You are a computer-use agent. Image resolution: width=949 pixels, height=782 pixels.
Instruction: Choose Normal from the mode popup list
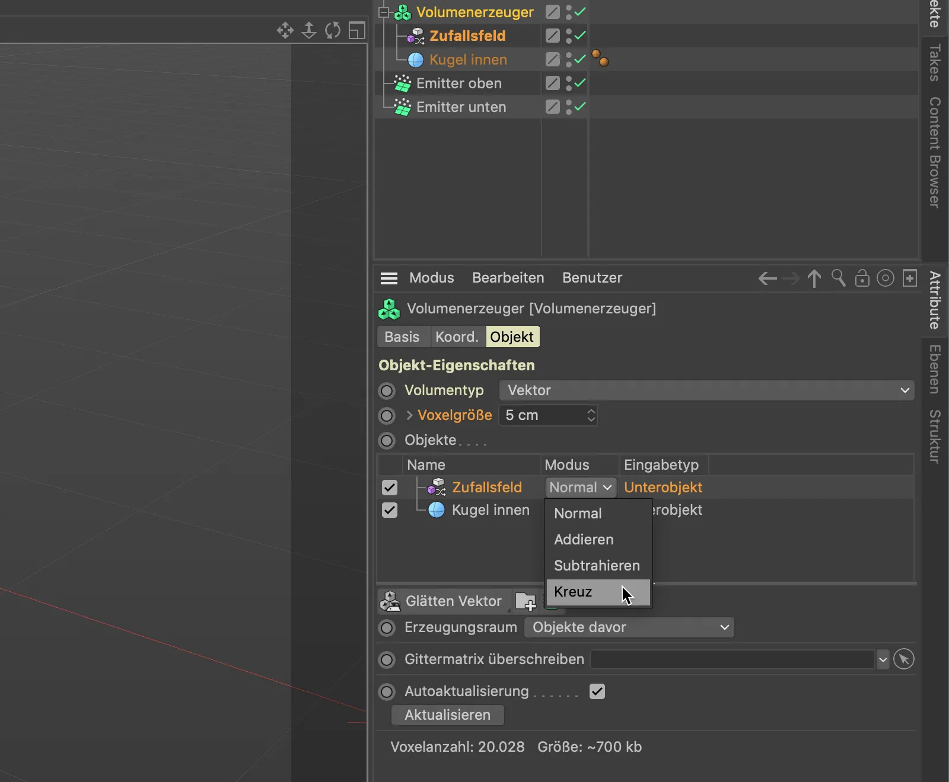point(598,514)
